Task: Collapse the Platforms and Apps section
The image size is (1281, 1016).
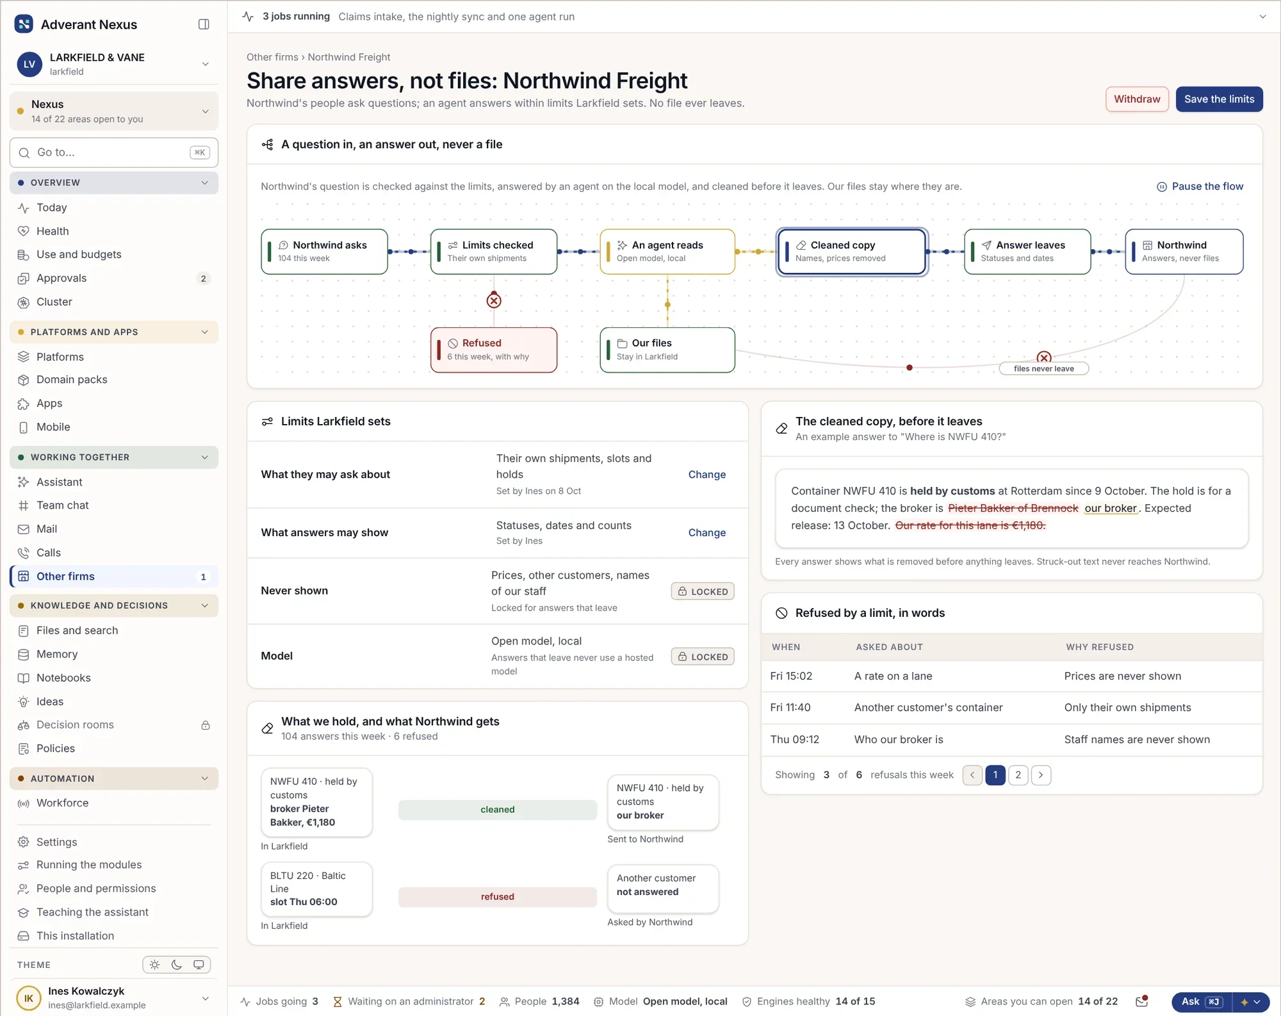Action: coord(114,332)
